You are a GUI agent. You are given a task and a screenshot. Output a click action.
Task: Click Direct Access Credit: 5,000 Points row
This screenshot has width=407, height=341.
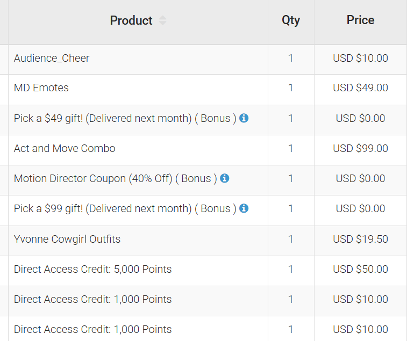click(92, 269)
